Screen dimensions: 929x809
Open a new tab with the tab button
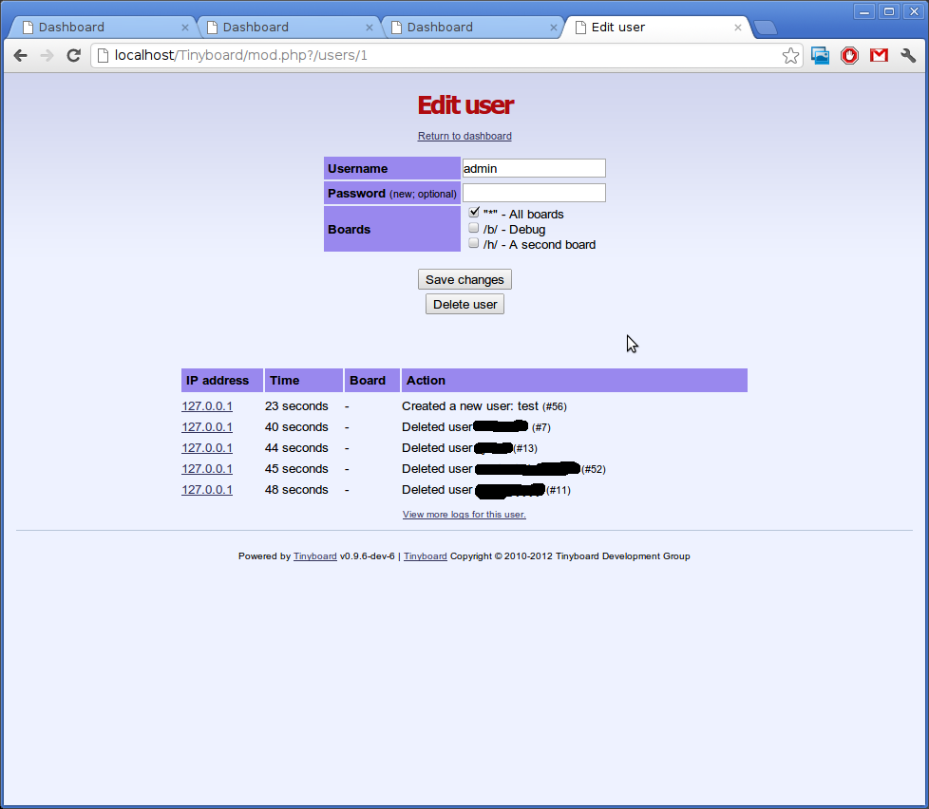765,27
